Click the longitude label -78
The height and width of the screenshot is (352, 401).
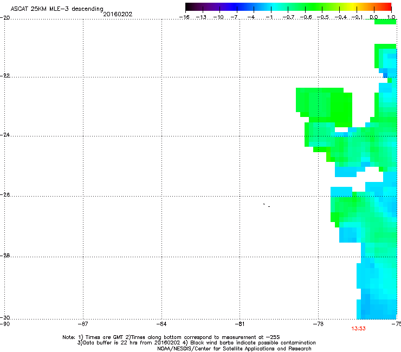coord(319,324)
